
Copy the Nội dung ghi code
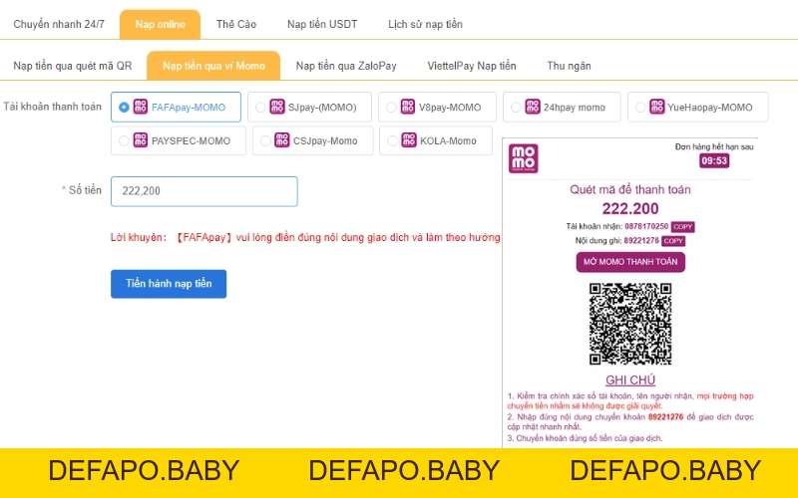[x=672, y=241]
